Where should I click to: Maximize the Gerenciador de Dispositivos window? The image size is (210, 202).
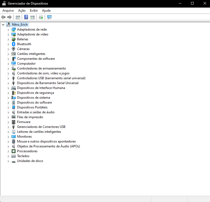pyautogui.click(x=192, y=4)
